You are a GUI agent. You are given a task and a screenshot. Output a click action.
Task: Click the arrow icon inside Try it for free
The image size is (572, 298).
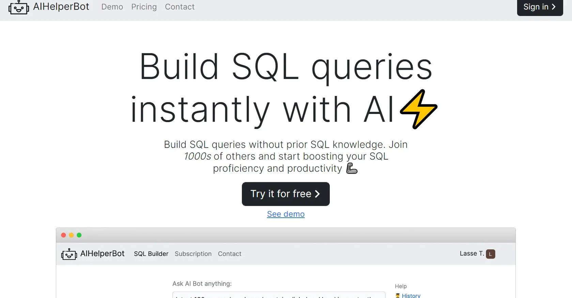tap(318, 194)
